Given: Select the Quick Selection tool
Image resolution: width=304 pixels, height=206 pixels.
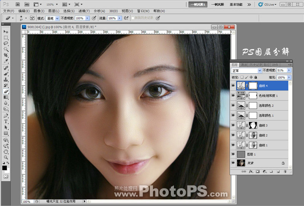Looking at the screenshot, I should [x=6, y=49].
